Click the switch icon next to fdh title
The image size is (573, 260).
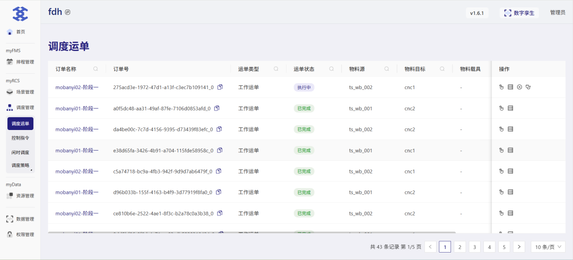(67, 12)
